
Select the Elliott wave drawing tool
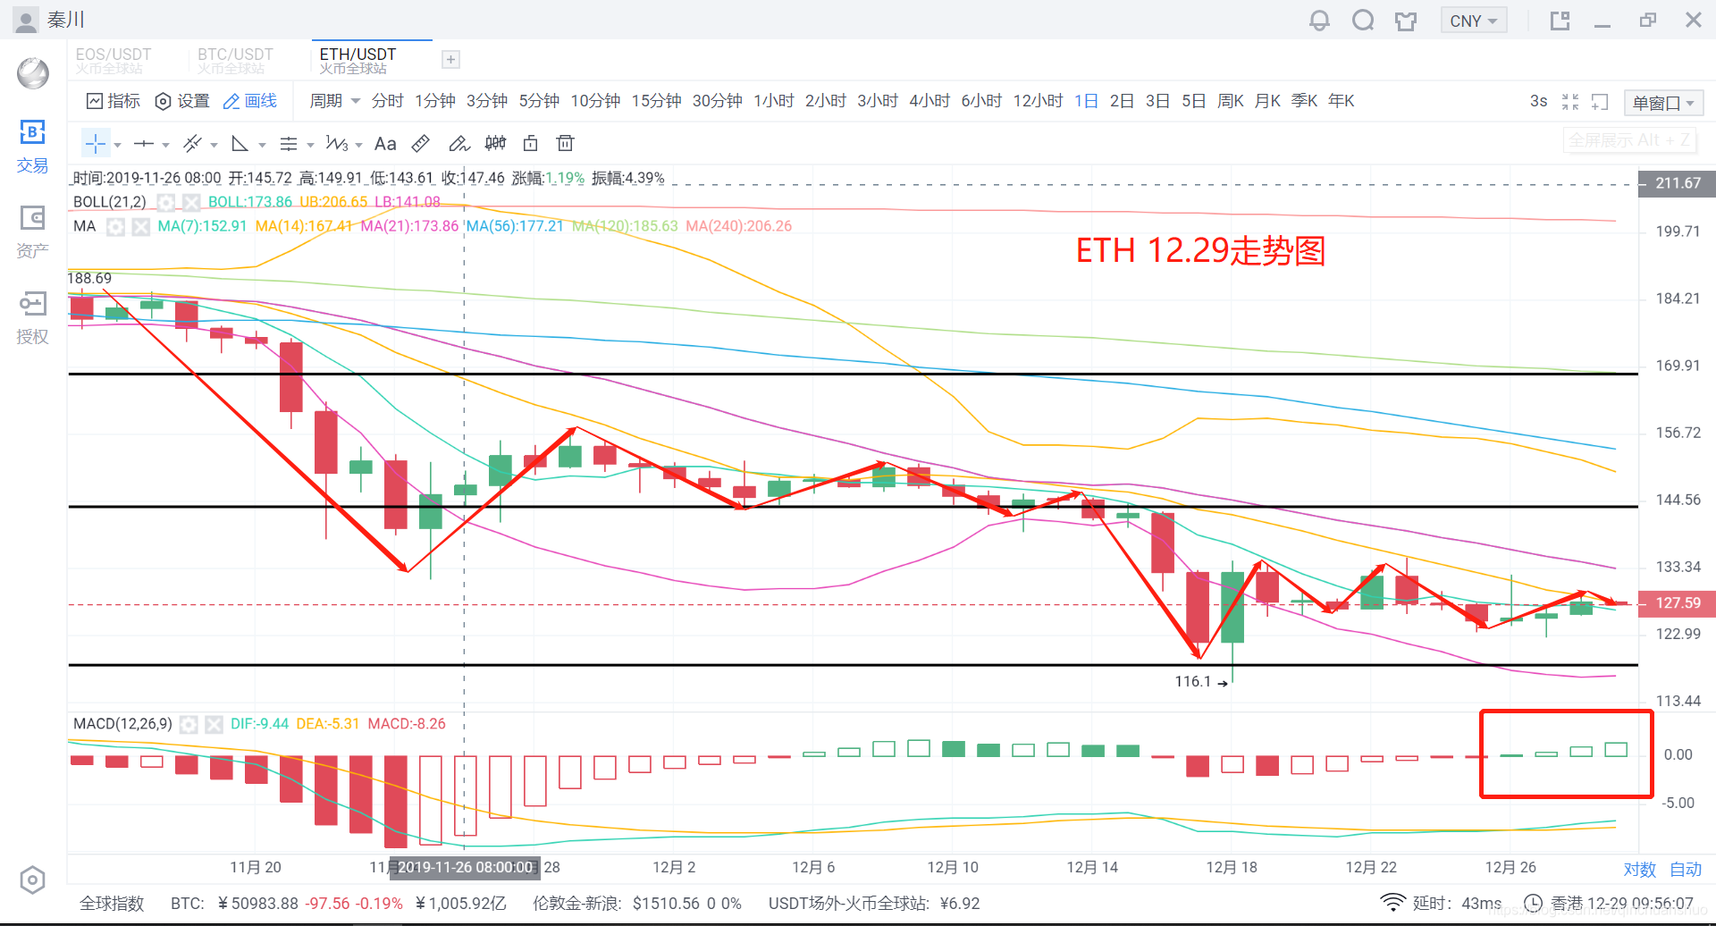click(336, 143)
